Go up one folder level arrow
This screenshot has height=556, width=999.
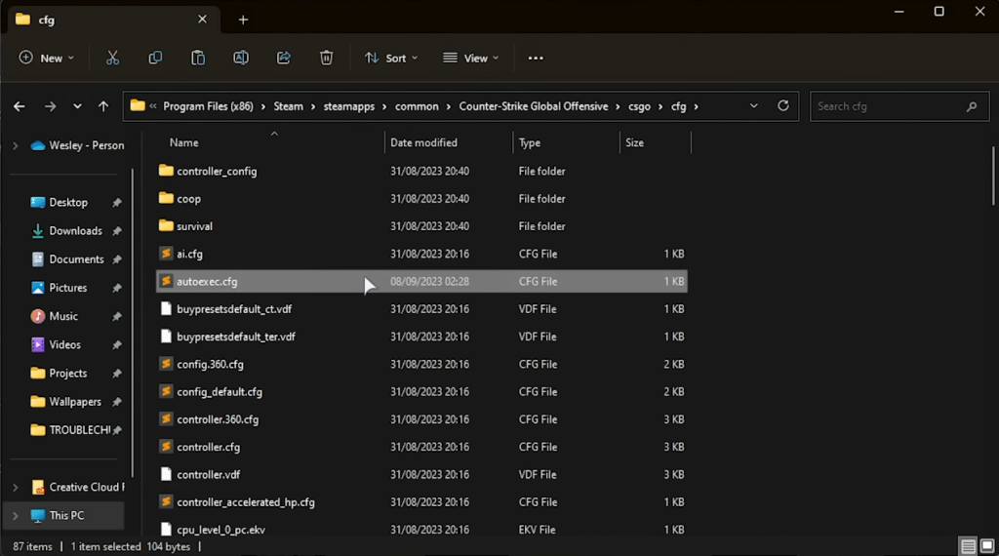[103, 106]
